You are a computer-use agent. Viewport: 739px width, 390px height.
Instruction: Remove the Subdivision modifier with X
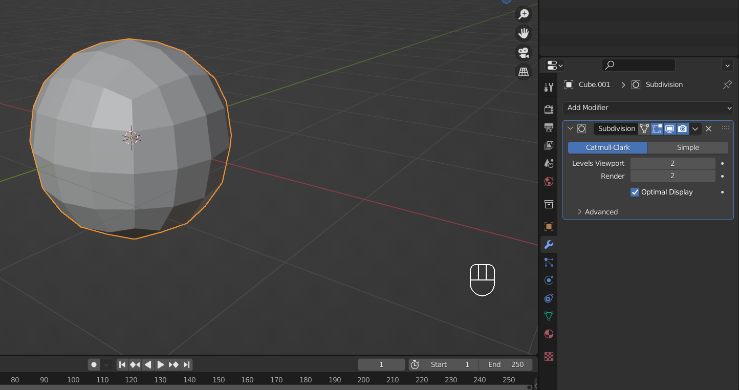[x=709, y=129]
